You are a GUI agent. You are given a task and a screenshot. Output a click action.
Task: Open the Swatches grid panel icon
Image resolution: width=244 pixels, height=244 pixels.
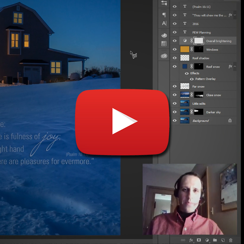pos(164,44)
